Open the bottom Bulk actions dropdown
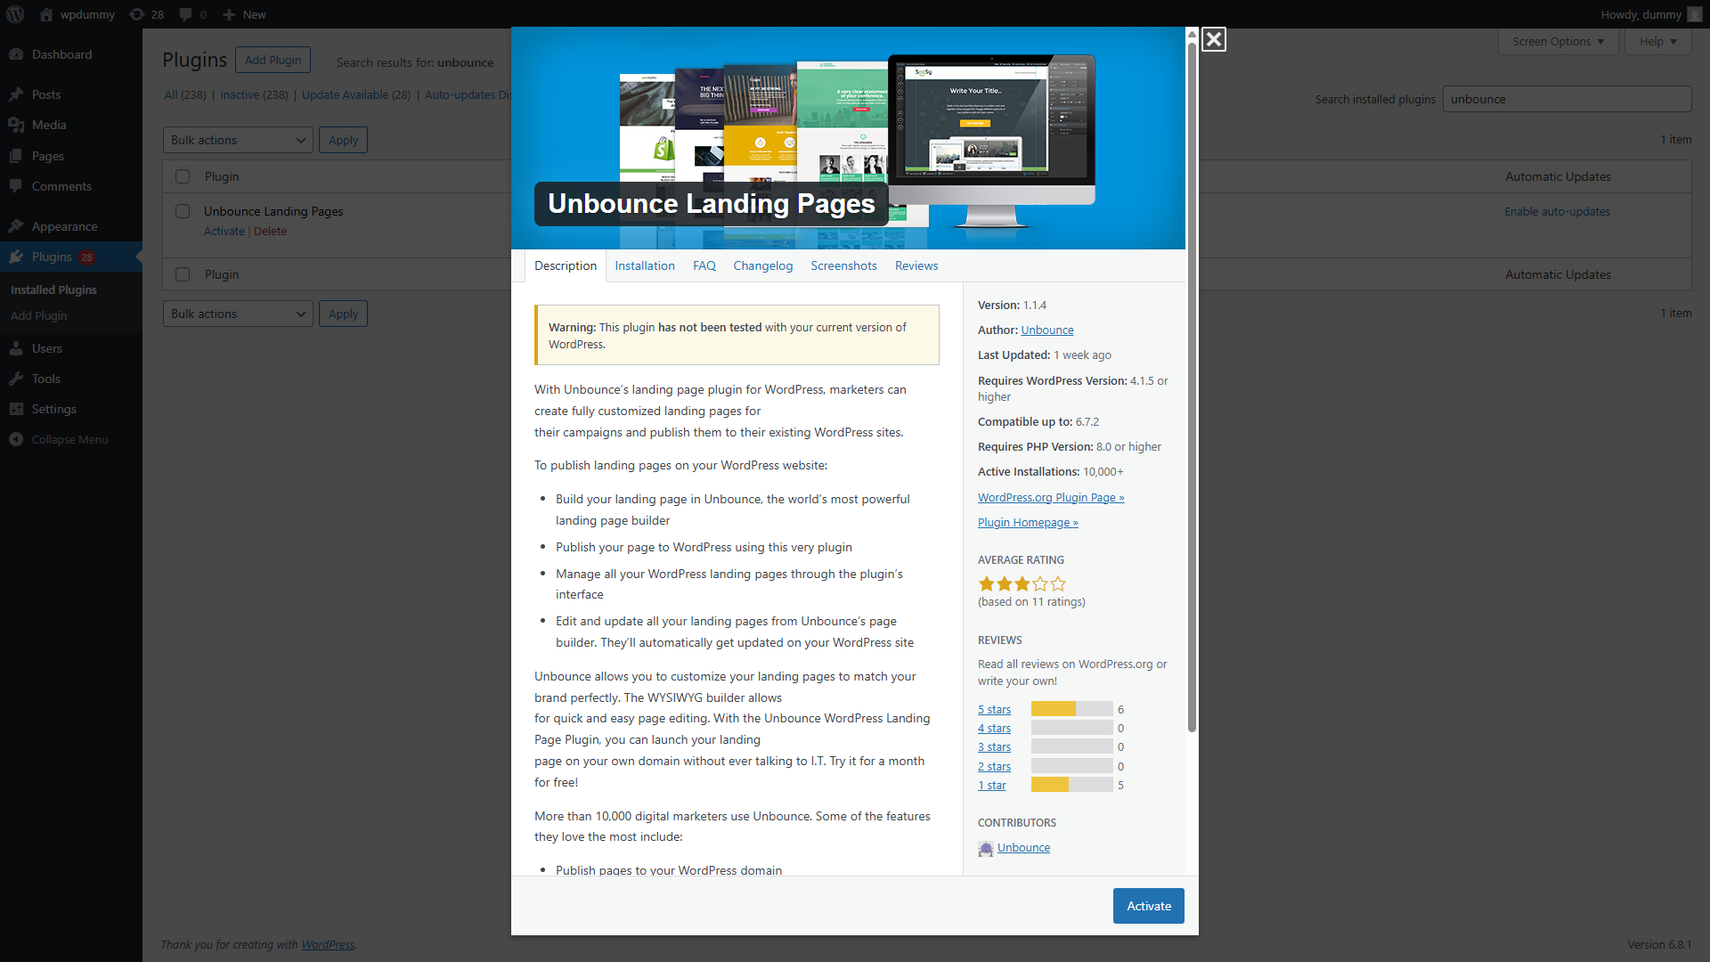This screenshot has height=962, width=1710. coord(238,314)
